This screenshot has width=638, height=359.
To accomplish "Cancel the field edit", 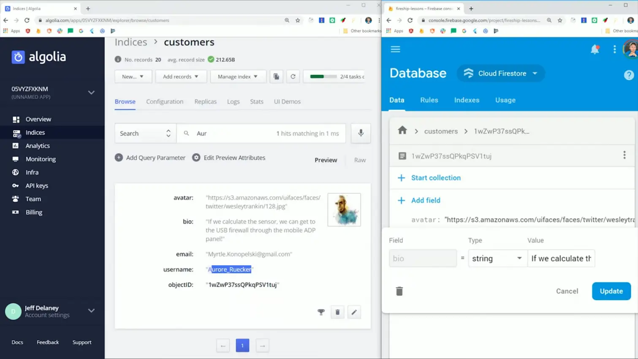I will coord(567,291).
